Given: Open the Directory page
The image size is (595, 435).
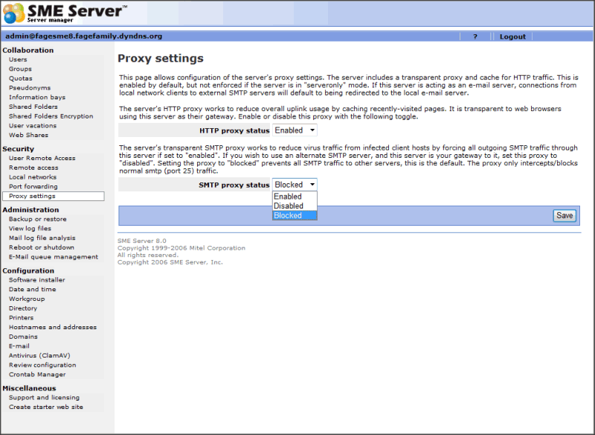Looking at the screenshot, I should [23, 308].
